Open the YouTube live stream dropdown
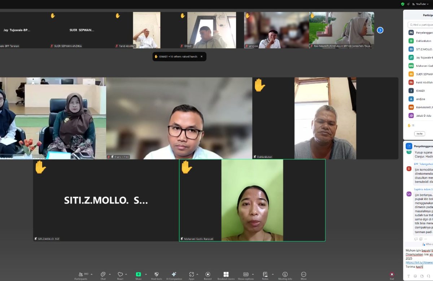 (421, 4)
